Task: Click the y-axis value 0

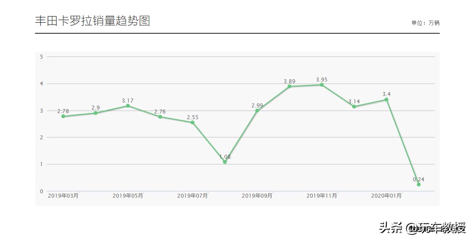Action: (x=42, y=191)
